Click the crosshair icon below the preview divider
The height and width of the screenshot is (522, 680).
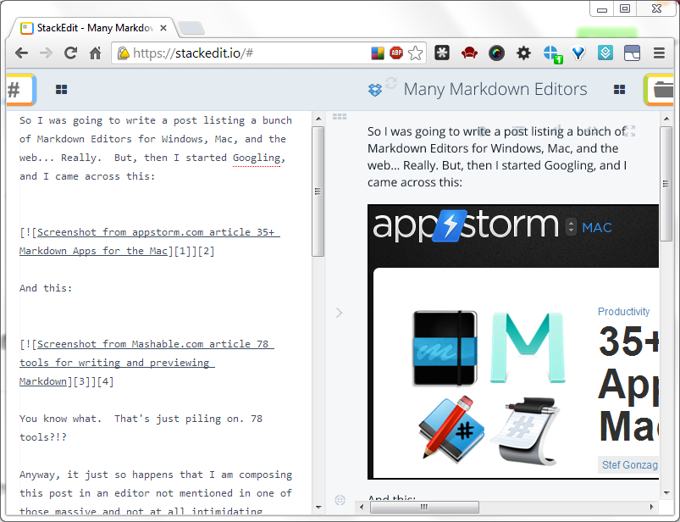340,500
